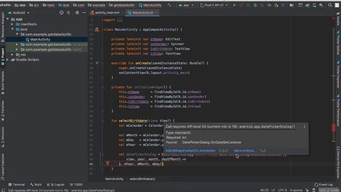Open Project panel gear settings
341x192 pixels.
tap(77, 13)
